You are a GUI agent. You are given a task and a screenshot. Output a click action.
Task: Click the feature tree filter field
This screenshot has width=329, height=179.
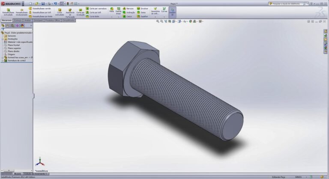pyautogui.click(x=17, y=29)
